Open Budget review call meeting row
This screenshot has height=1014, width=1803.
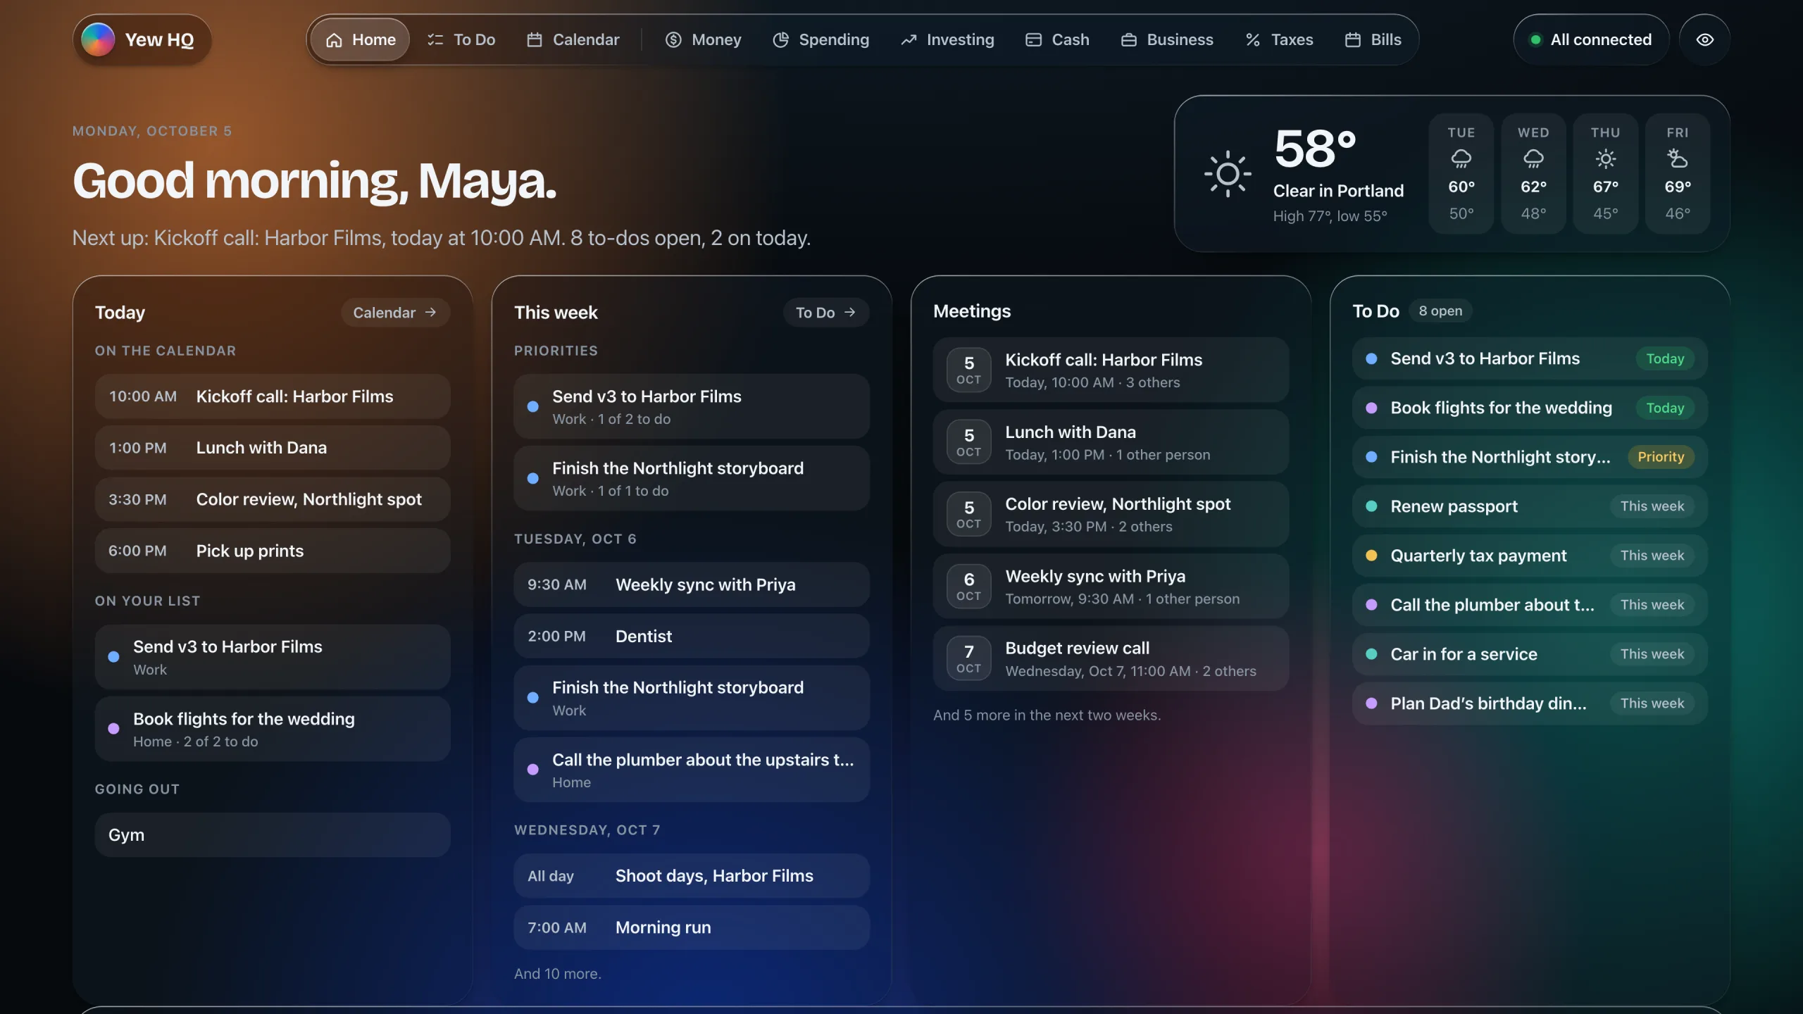[x=1111, y=658]
